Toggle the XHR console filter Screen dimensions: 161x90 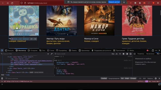pos(144,78)
